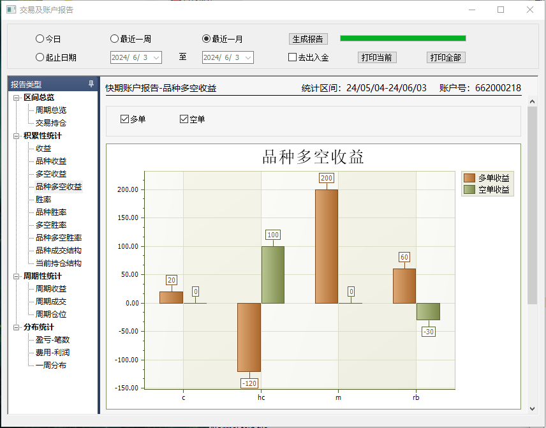Uncheck the 多单 checkbox
This screenshot has width=546, height=428.
pyautogui.click(x=125, y=119)
